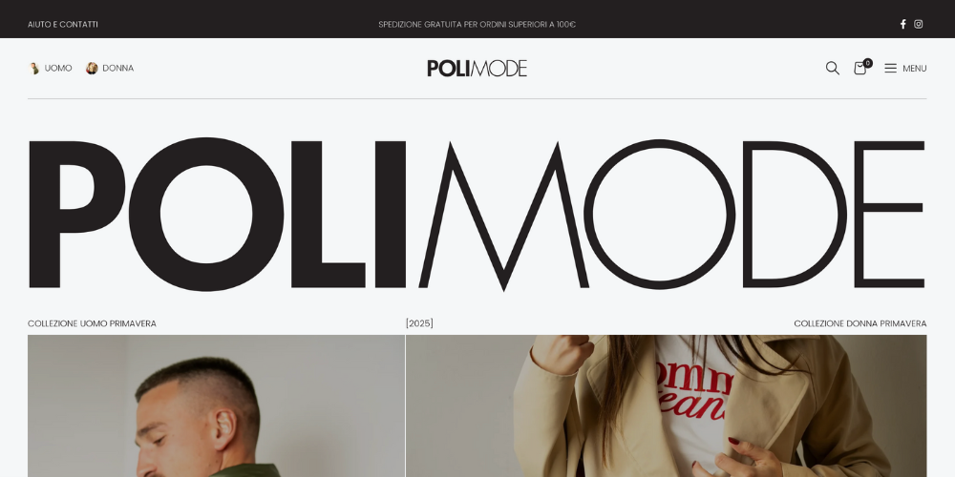Click the women's collection trench coat photo
Screen dimensions: 955x477
pyautogui.click(x=667, y=405)
